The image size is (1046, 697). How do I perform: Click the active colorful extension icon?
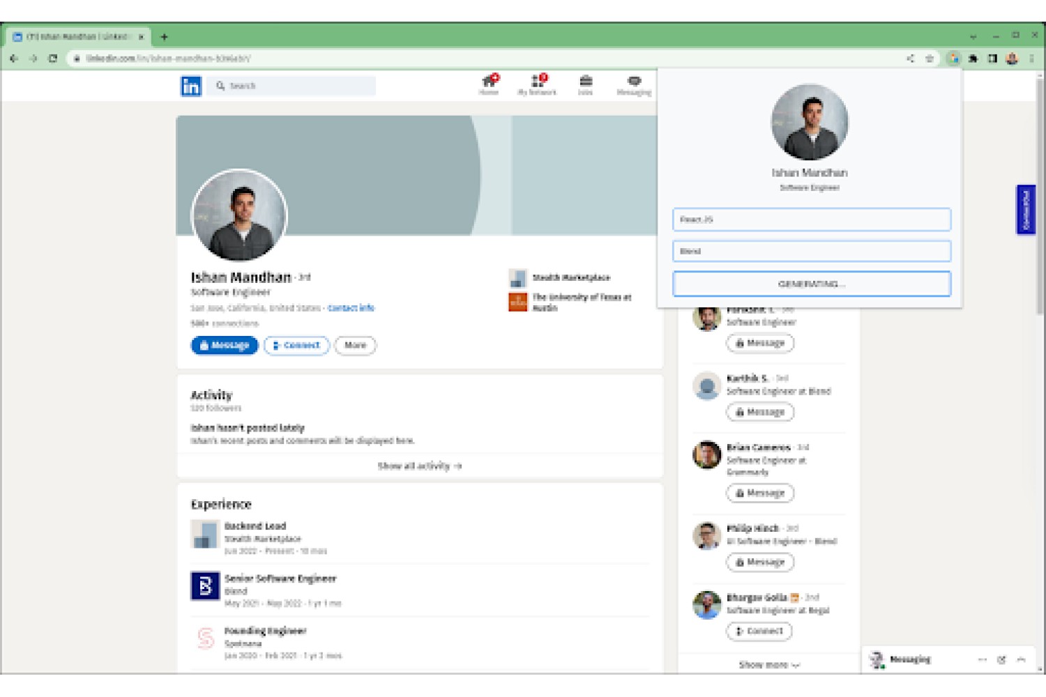click(954, 59)
